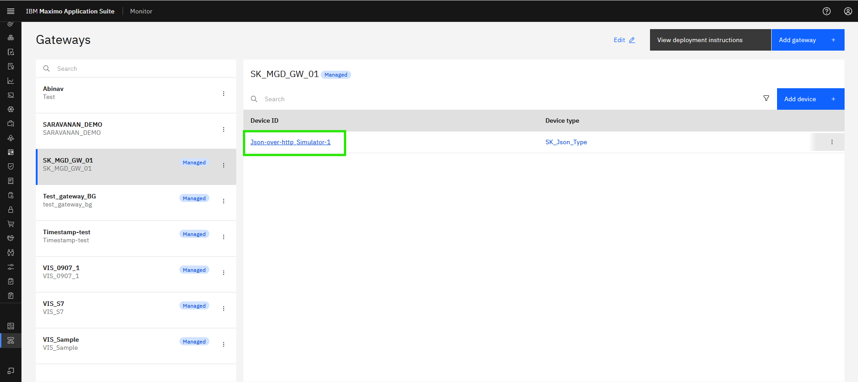Click the Add device button
858x382 pixels.
pos(811,99)
